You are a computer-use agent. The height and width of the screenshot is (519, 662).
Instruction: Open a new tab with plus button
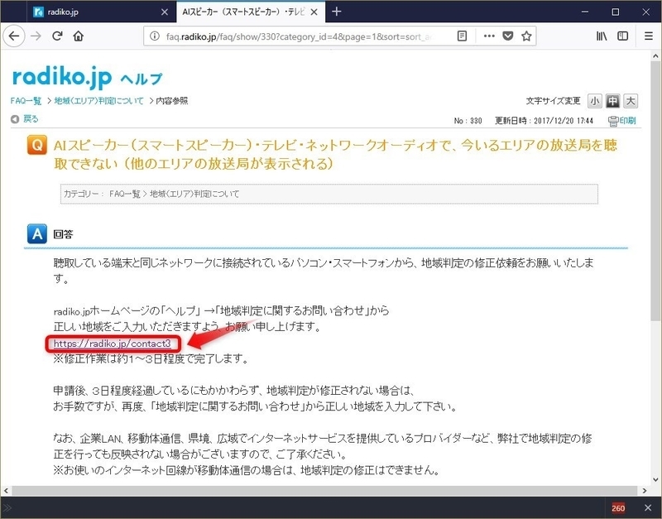[337, 12]
